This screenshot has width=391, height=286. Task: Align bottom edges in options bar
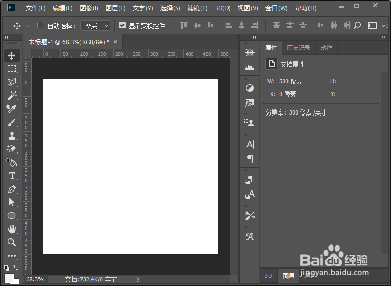pyautogui.click(x=211, y=25)
